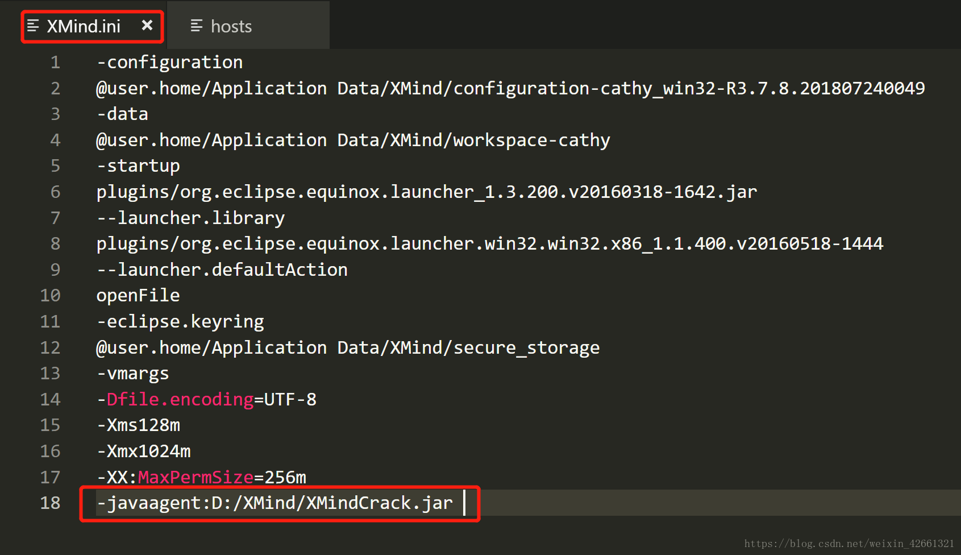Viewport: 961px width, 555px height.
Task: Click the '-eclipse.keyring' line
Action: [x=180, y=321]
